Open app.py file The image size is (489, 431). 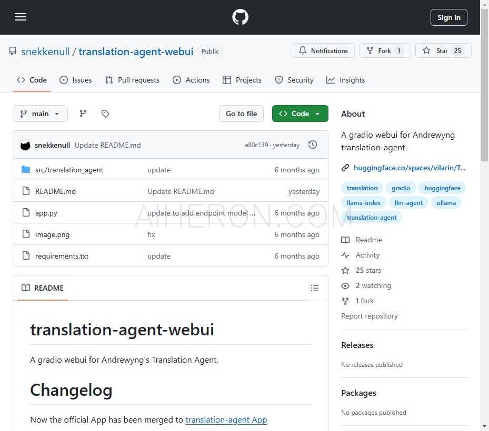coord(46,213)
